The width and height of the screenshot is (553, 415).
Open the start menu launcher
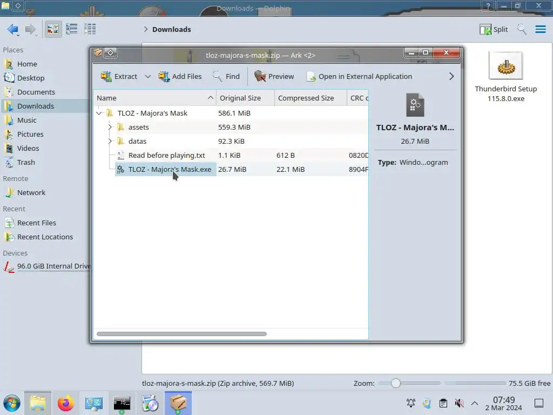pos(12,403)
